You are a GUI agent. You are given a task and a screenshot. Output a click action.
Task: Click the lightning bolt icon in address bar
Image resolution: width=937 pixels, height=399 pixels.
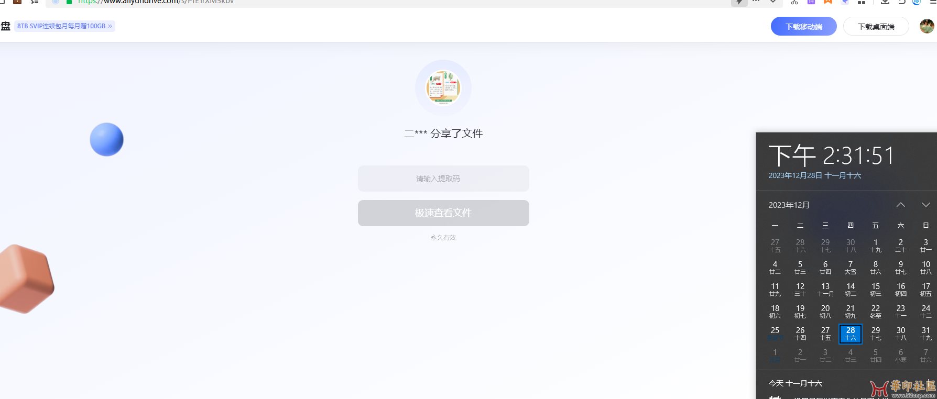click(x=739, y=2)
